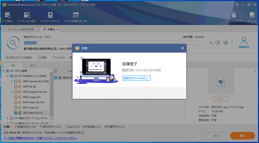Screen dimensions: 259x143
Task: Check the JPEG Graphics file checkbox
Action: coord(16,92)
